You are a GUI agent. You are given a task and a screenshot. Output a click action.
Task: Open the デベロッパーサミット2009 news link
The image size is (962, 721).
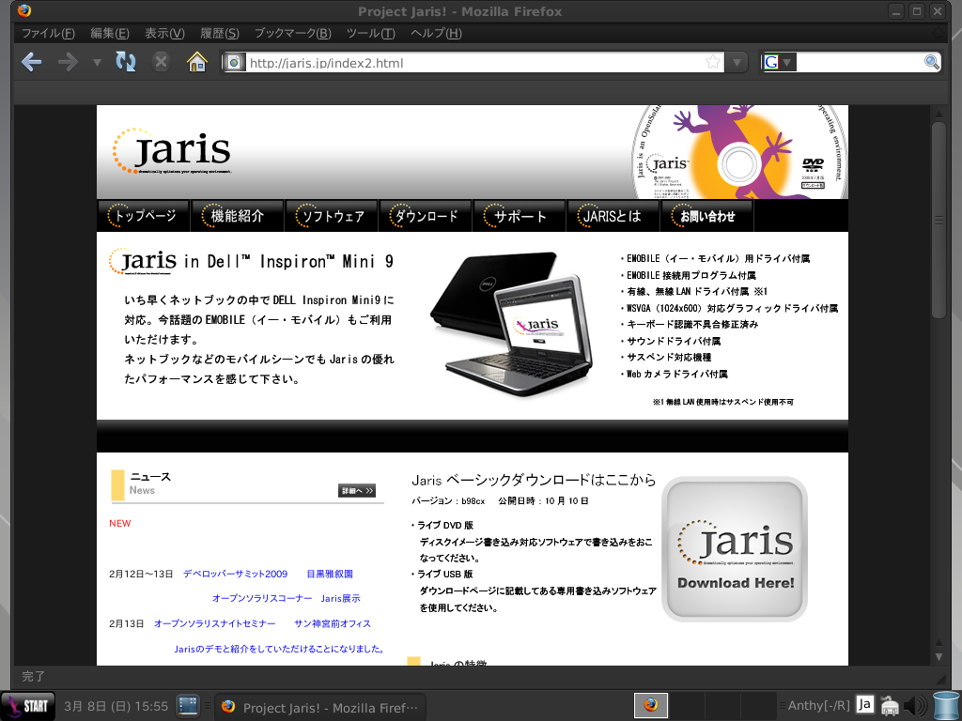(235, 574)
